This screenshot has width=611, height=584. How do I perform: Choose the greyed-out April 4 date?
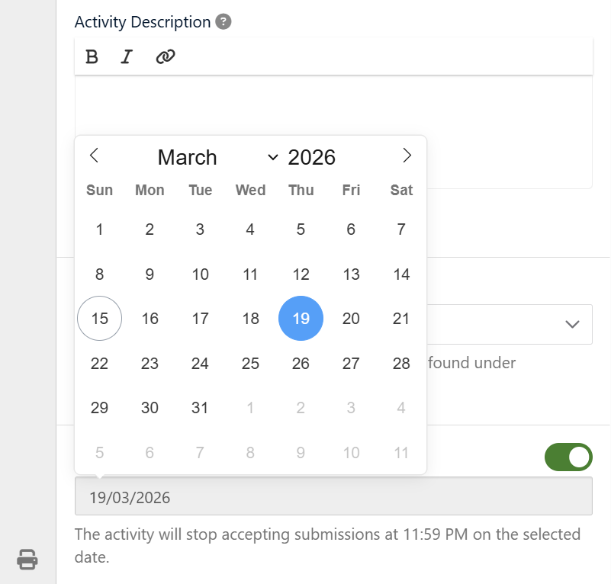click(x=401, y=408)
